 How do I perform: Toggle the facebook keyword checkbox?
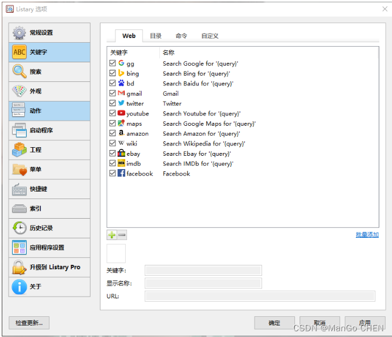pos(113,174)
